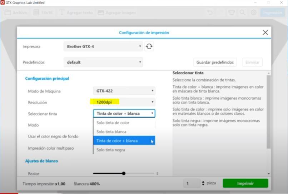Open the Archivo menu in the toolbar
The image size is (288, 194).
click(16, 13)
